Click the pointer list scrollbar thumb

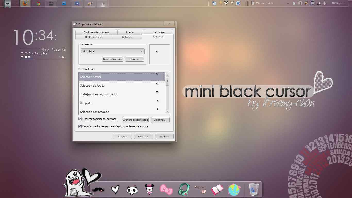(x=167, y=81)
